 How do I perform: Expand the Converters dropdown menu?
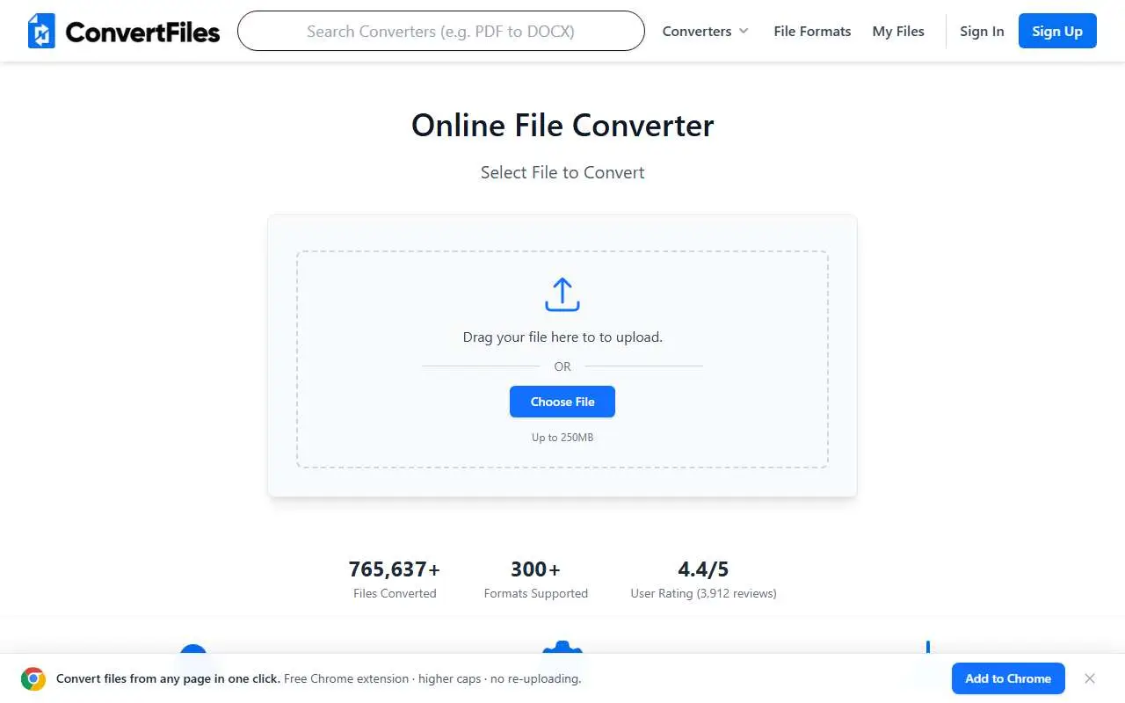pyautogui.click(x=706, y=31)
